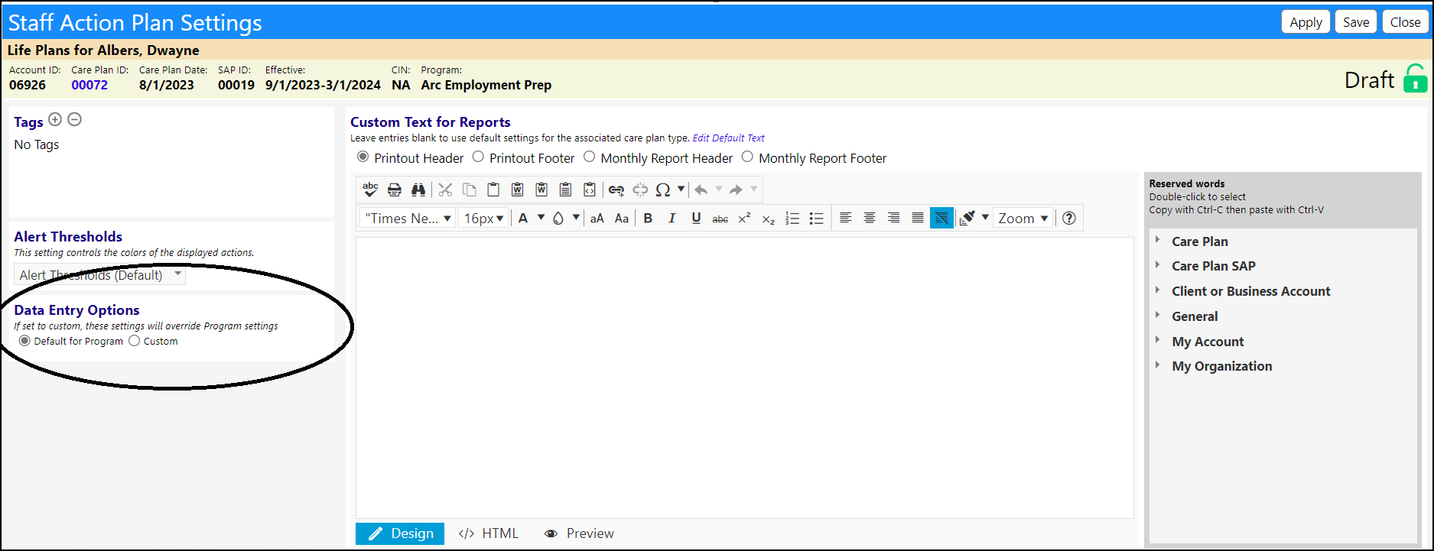Convert text to lowercase with Aa icon
The width and height of the screenshot is (1434, 551).
click(622, 219)
